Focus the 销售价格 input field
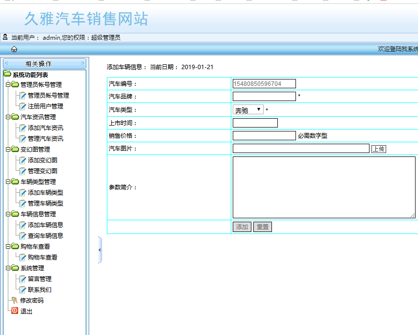This screenshot has width=418, height=335. pyautogui.click(x=264, y=135)
